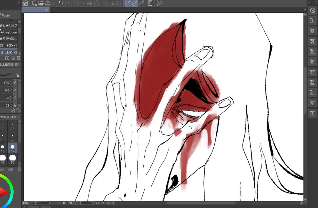This screenshot has height=208, width=318.
Task: Zoom out with the minus button
Action: (53, 203)
